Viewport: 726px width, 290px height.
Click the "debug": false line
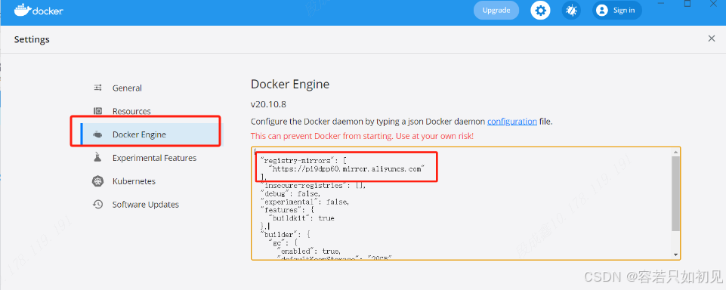click(x=290, y=194)
